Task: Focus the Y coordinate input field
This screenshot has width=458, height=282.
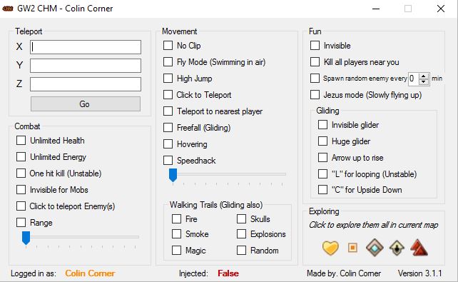Action: click(86, 66)
